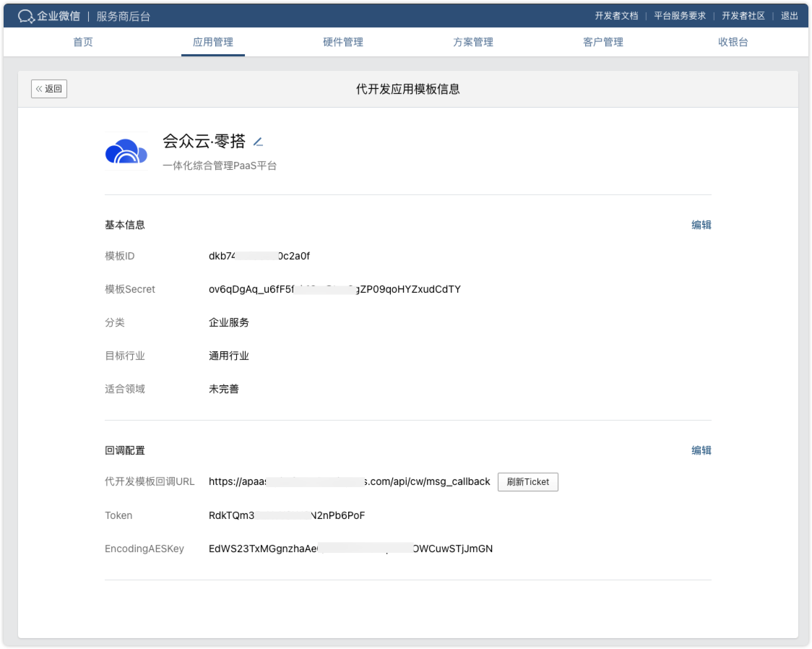Click 编辑 in the 基本信息 section
Screen dimensions: 812x649
[701, 225]
